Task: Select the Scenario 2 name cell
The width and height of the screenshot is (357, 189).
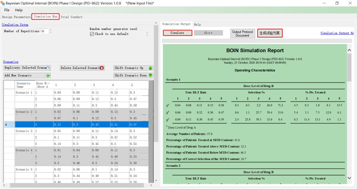Action: pos(24,112)
